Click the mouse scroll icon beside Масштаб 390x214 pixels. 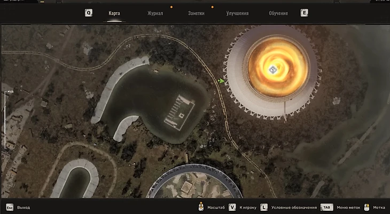[x=202, y=207]
